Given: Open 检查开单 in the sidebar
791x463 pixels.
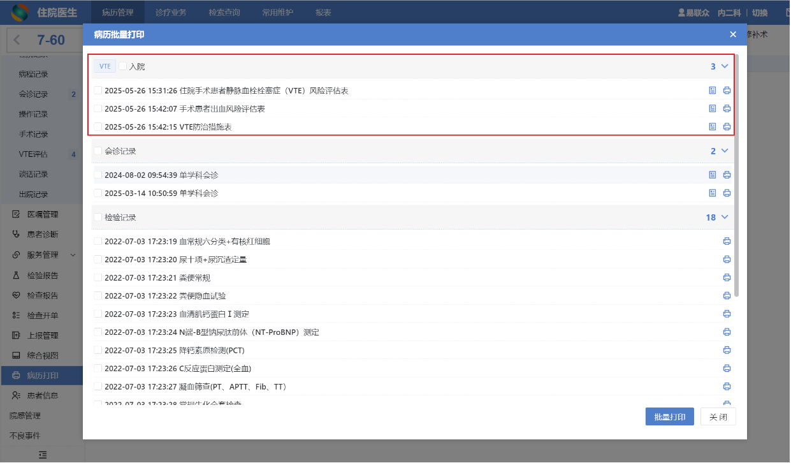Looking at the screenshot, I should 41,316.
